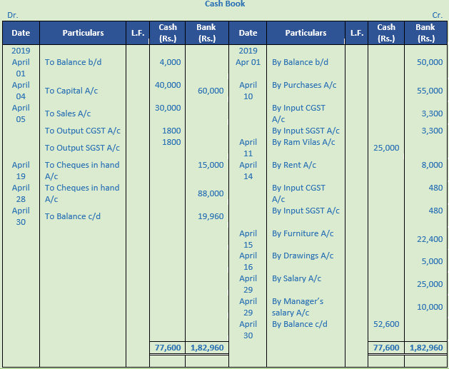
Task: Click the 60,000 bank amount
Action: 211,91
